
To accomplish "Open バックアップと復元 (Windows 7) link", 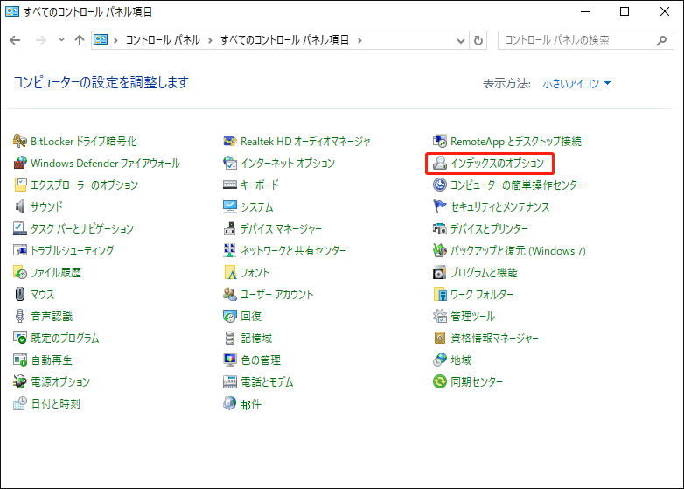I will point(518,250).
